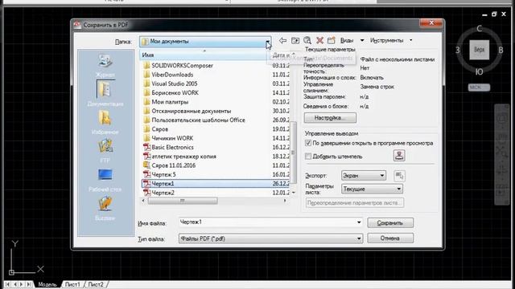Select the Чичикин WORK folder
This screenshot has height=289, width=515.
172,138
